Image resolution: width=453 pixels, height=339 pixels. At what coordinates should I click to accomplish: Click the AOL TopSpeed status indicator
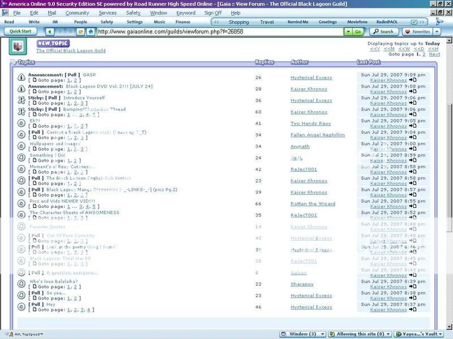tap(25, 334)
